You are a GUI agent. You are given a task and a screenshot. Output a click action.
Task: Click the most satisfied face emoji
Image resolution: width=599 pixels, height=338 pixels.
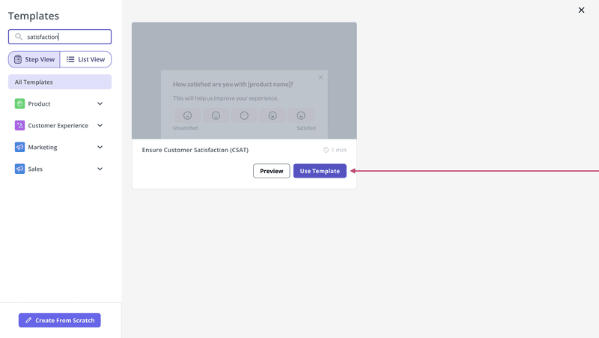tap(301, 115)
